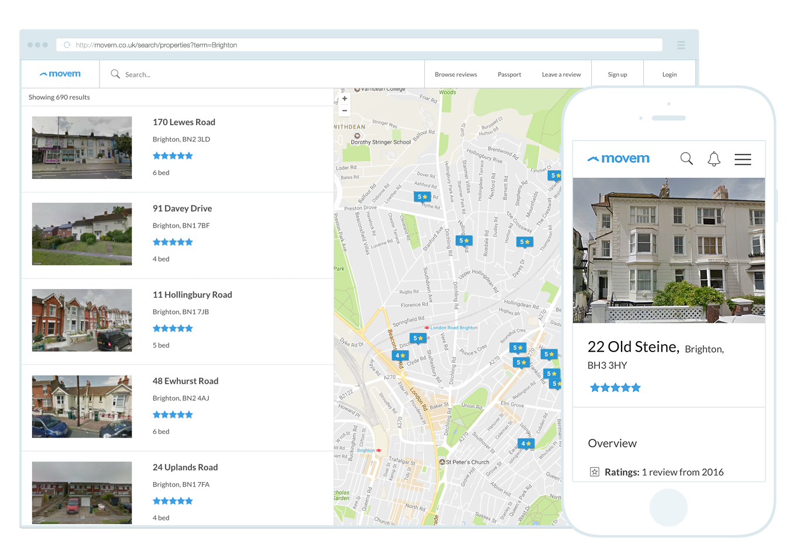Screen dimensions: 796x551
Task: Zoom in the map with plus button
Action: pos(345,99)
